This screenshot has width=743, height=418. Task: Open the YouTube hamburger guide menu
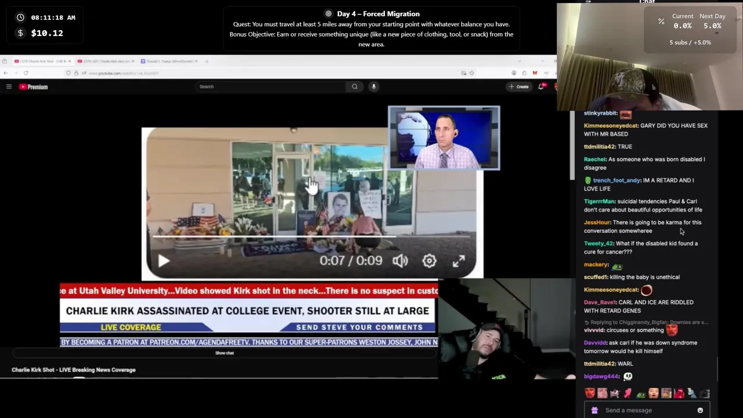[x=9, y=87]
